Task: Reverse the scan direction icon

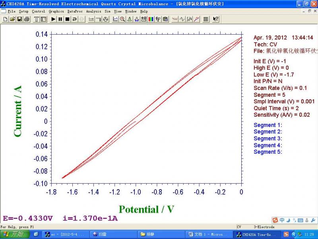Action: [74, 19]
